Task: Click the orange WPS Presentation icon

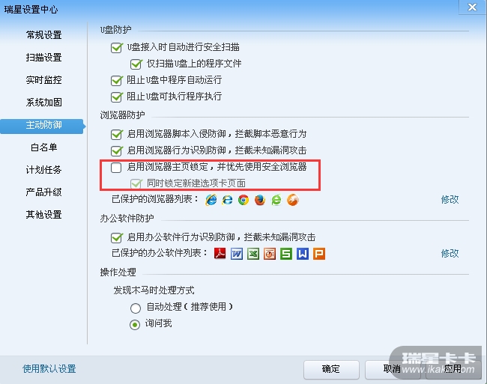Action: point(319,254)
